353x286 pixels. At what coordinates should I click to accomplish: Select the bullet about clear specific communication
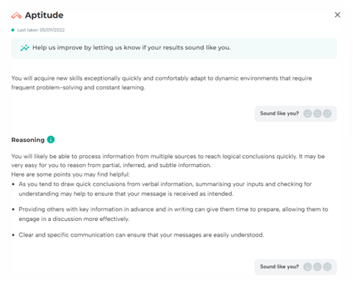(141, 235)
